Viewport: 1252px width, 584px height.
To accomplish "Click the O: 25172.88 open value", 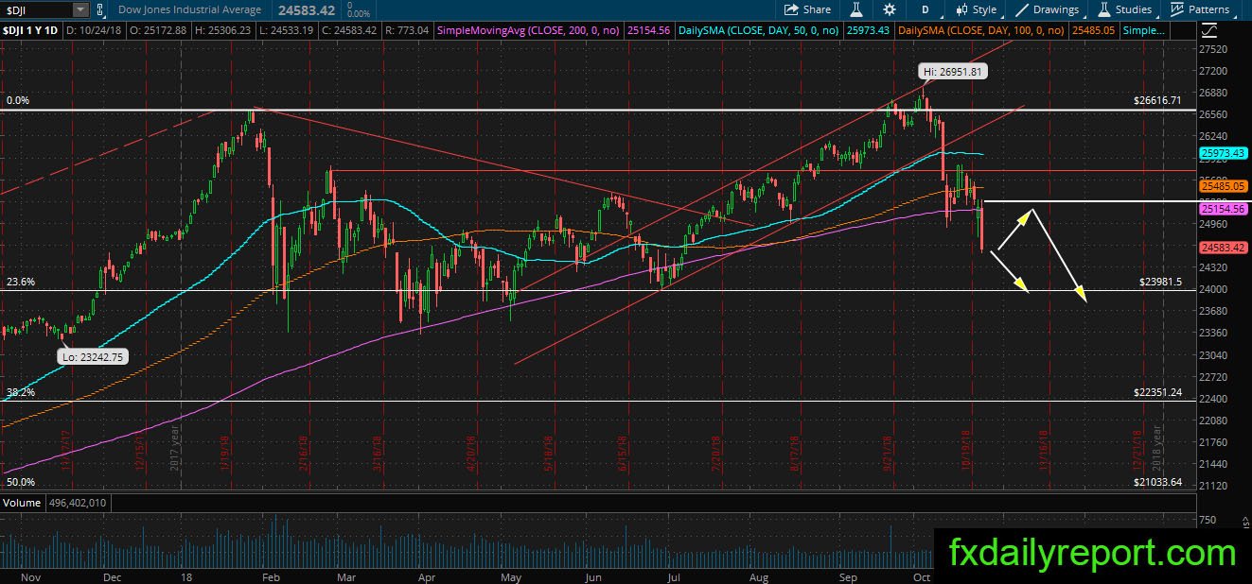I will [159, 31].
